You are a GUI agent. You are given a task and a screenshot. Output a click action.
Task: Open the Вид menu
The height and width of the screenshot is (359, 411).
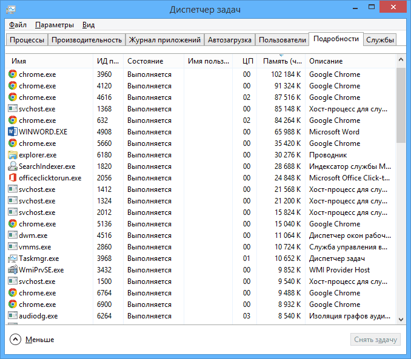(89, 25)
